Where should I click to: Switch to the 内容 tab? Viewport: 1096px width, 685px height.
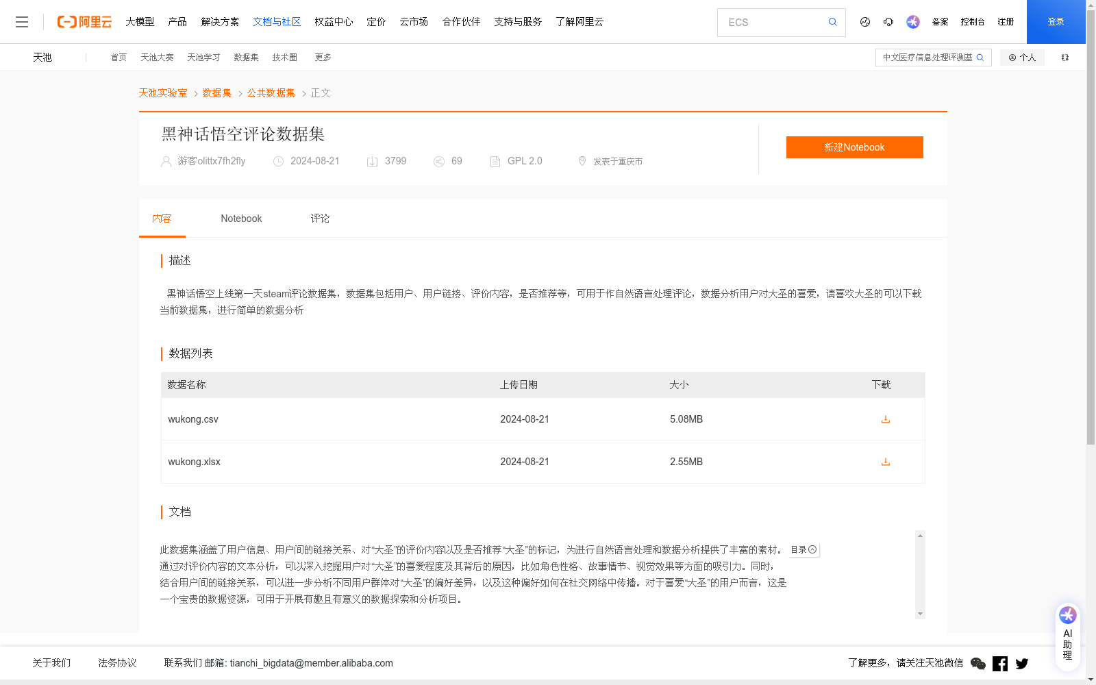click(x=162, y=219)
